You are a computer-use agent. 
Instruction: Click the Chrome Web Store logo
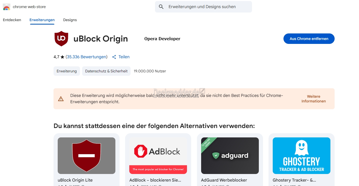7,7
